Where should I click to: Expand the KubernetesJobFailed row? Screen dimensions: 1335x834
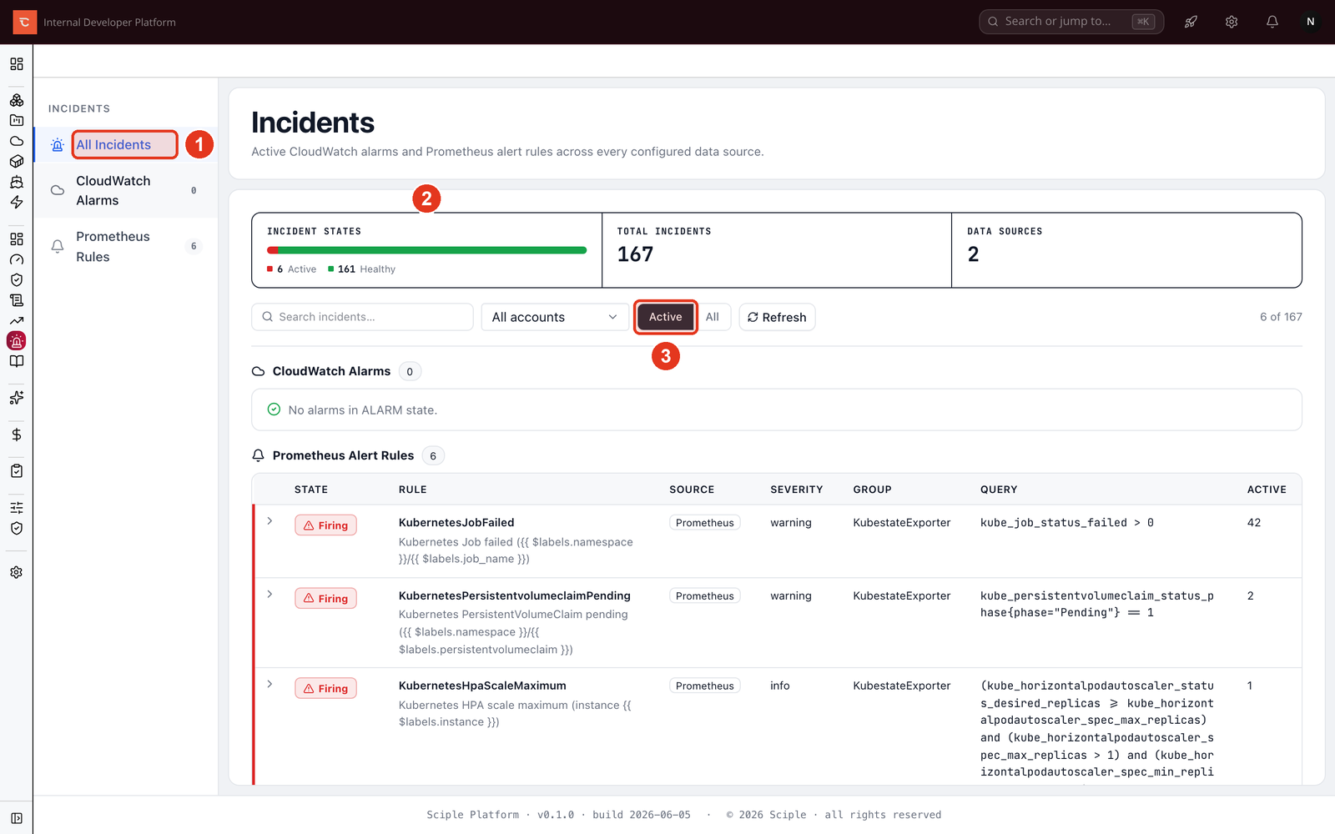pyautogui.click(x=270, y=521)
